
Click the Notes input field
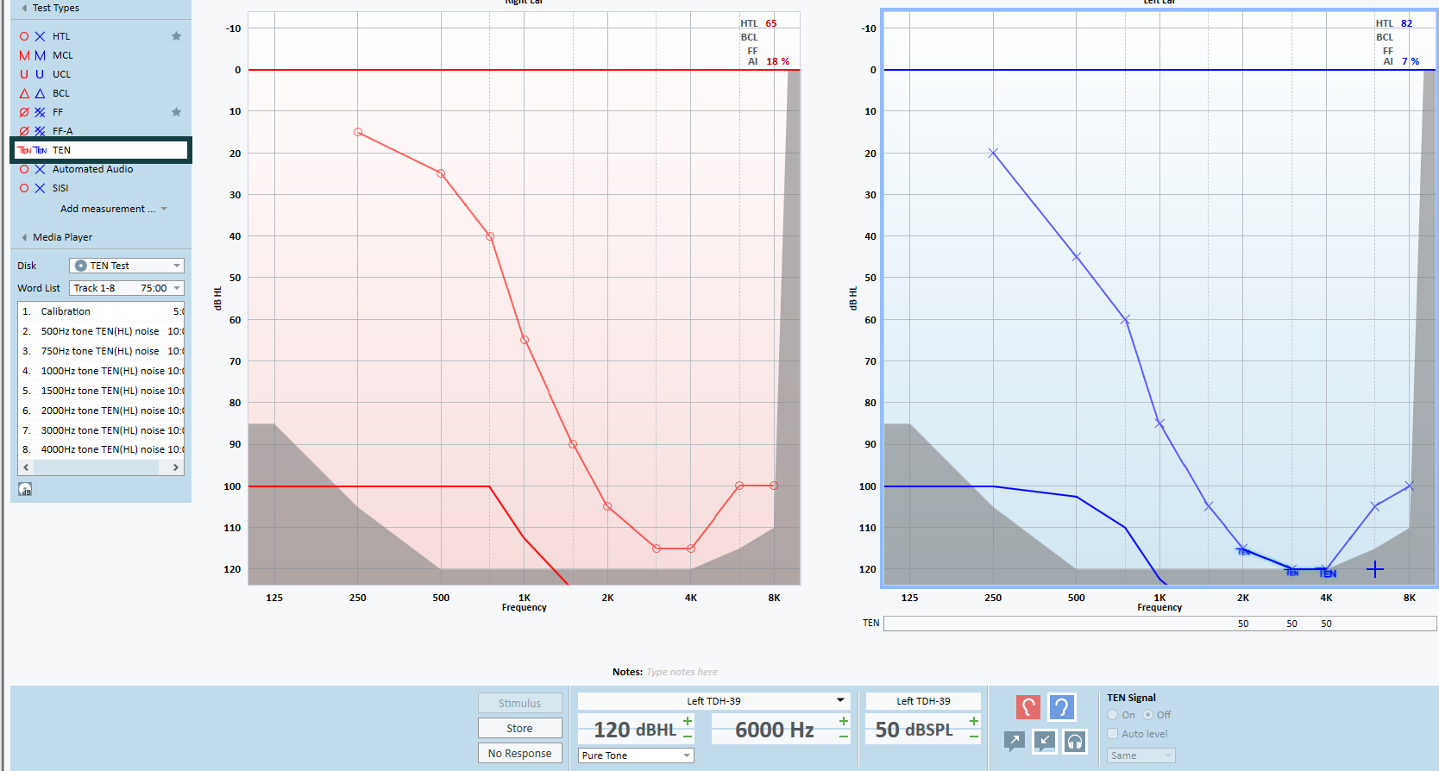click(682, 672)
